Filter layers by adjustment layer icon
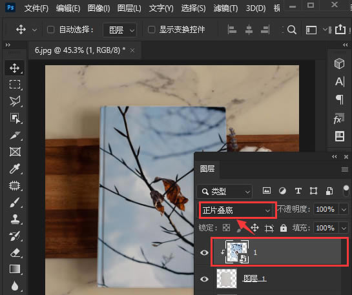This screenshot has width=352, height=295. 282,191
